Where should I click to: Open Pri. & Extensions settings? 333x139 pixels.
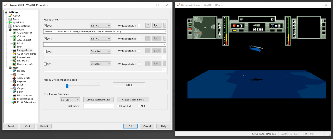click(26, 102)
